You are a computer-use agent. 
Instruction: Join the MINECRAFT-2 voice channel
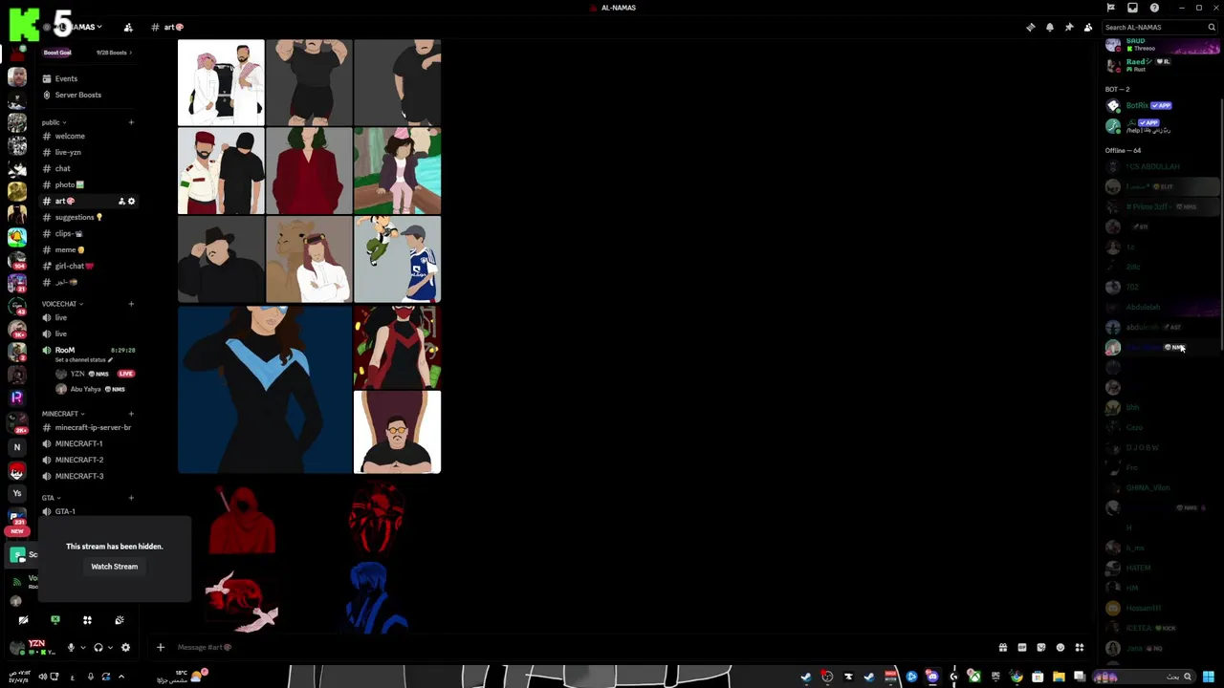(88, 460)
